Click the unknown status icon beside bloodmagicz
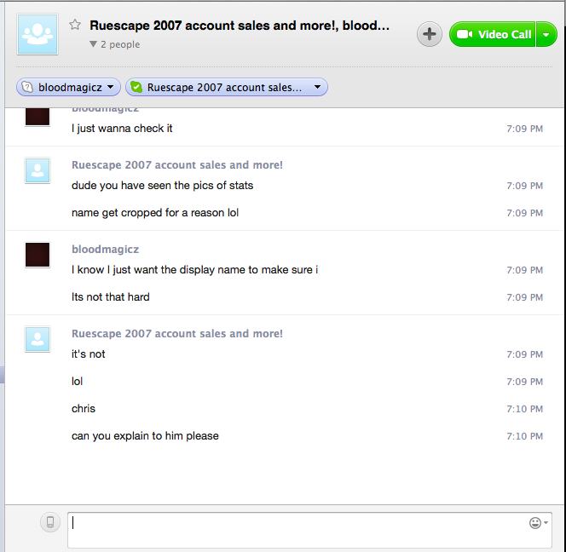Screen dimensions: 566x552 pos(27,87)
